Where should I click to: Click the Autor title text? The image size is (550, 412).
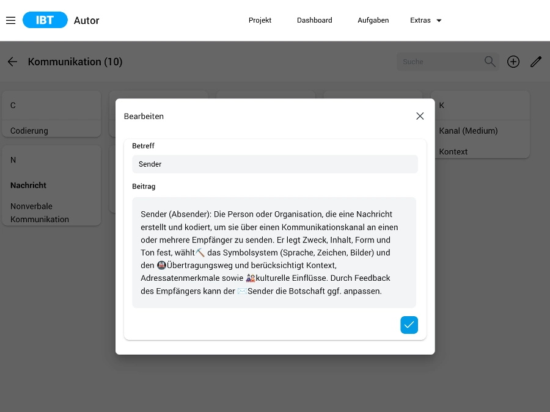click(87, 20)
